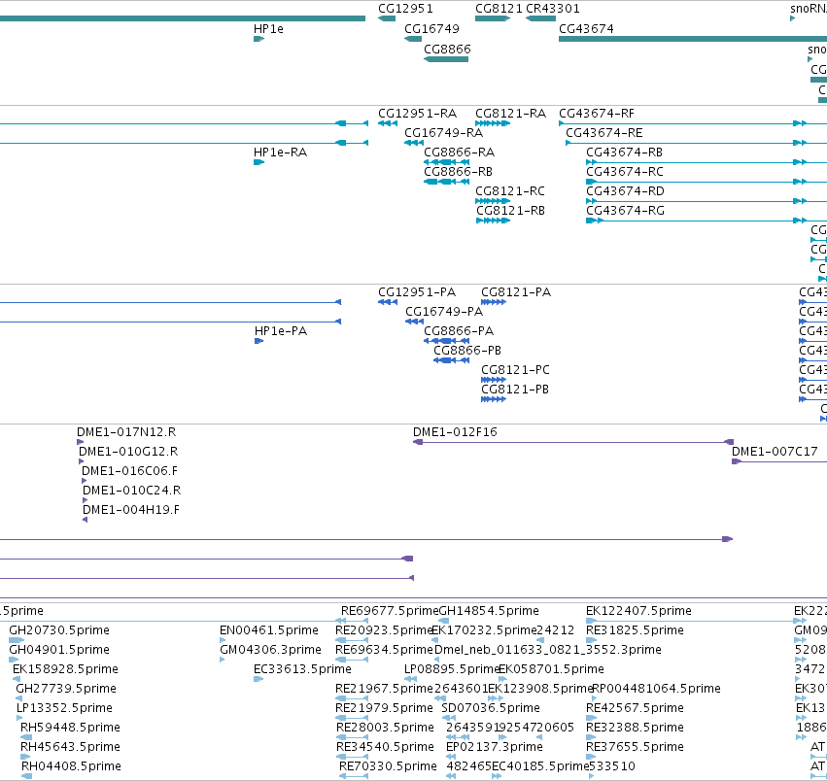Select EST RE21967.5prime

(x=384, y=690)
